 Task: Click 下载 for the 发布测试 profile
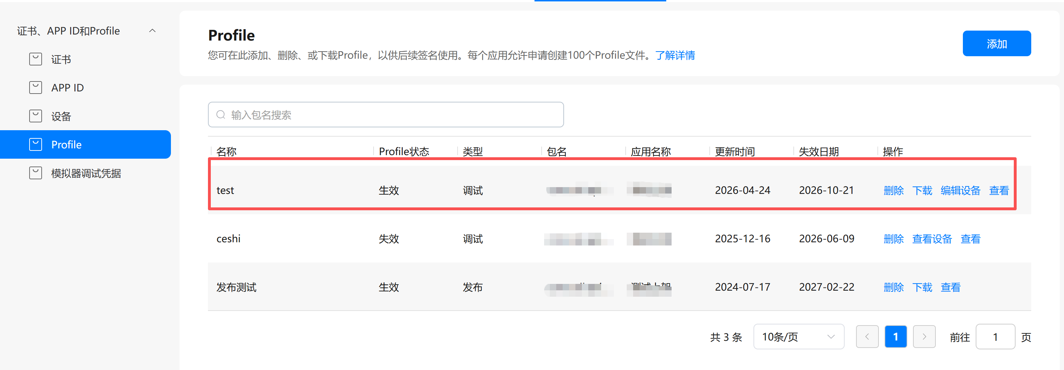click(x=922, y=287)
